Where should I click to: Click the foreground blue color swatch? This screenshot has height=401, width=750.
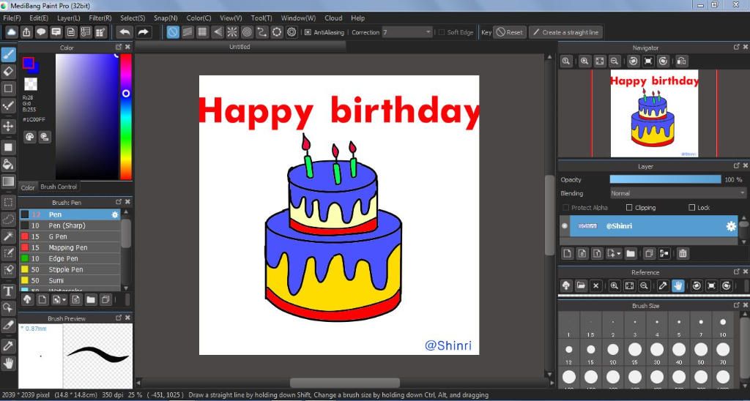tap(29, 63)
